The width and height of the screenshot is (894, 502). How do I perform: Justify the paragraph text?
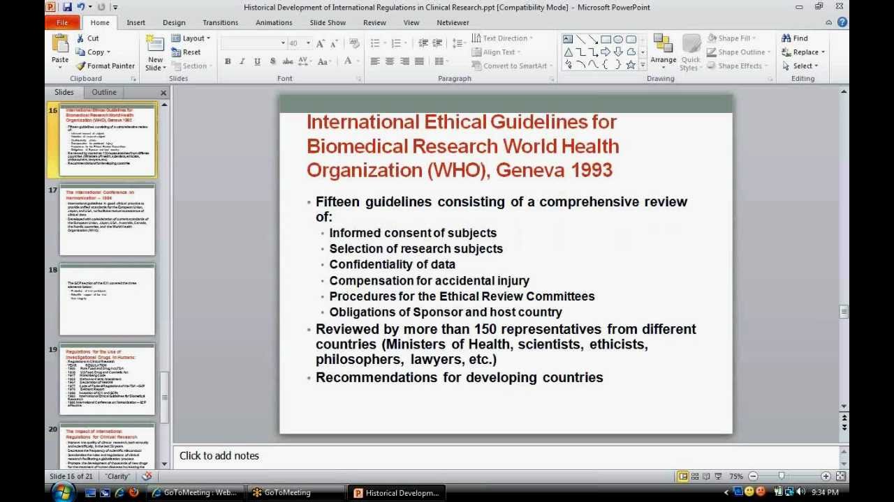(x=419, y=61)
